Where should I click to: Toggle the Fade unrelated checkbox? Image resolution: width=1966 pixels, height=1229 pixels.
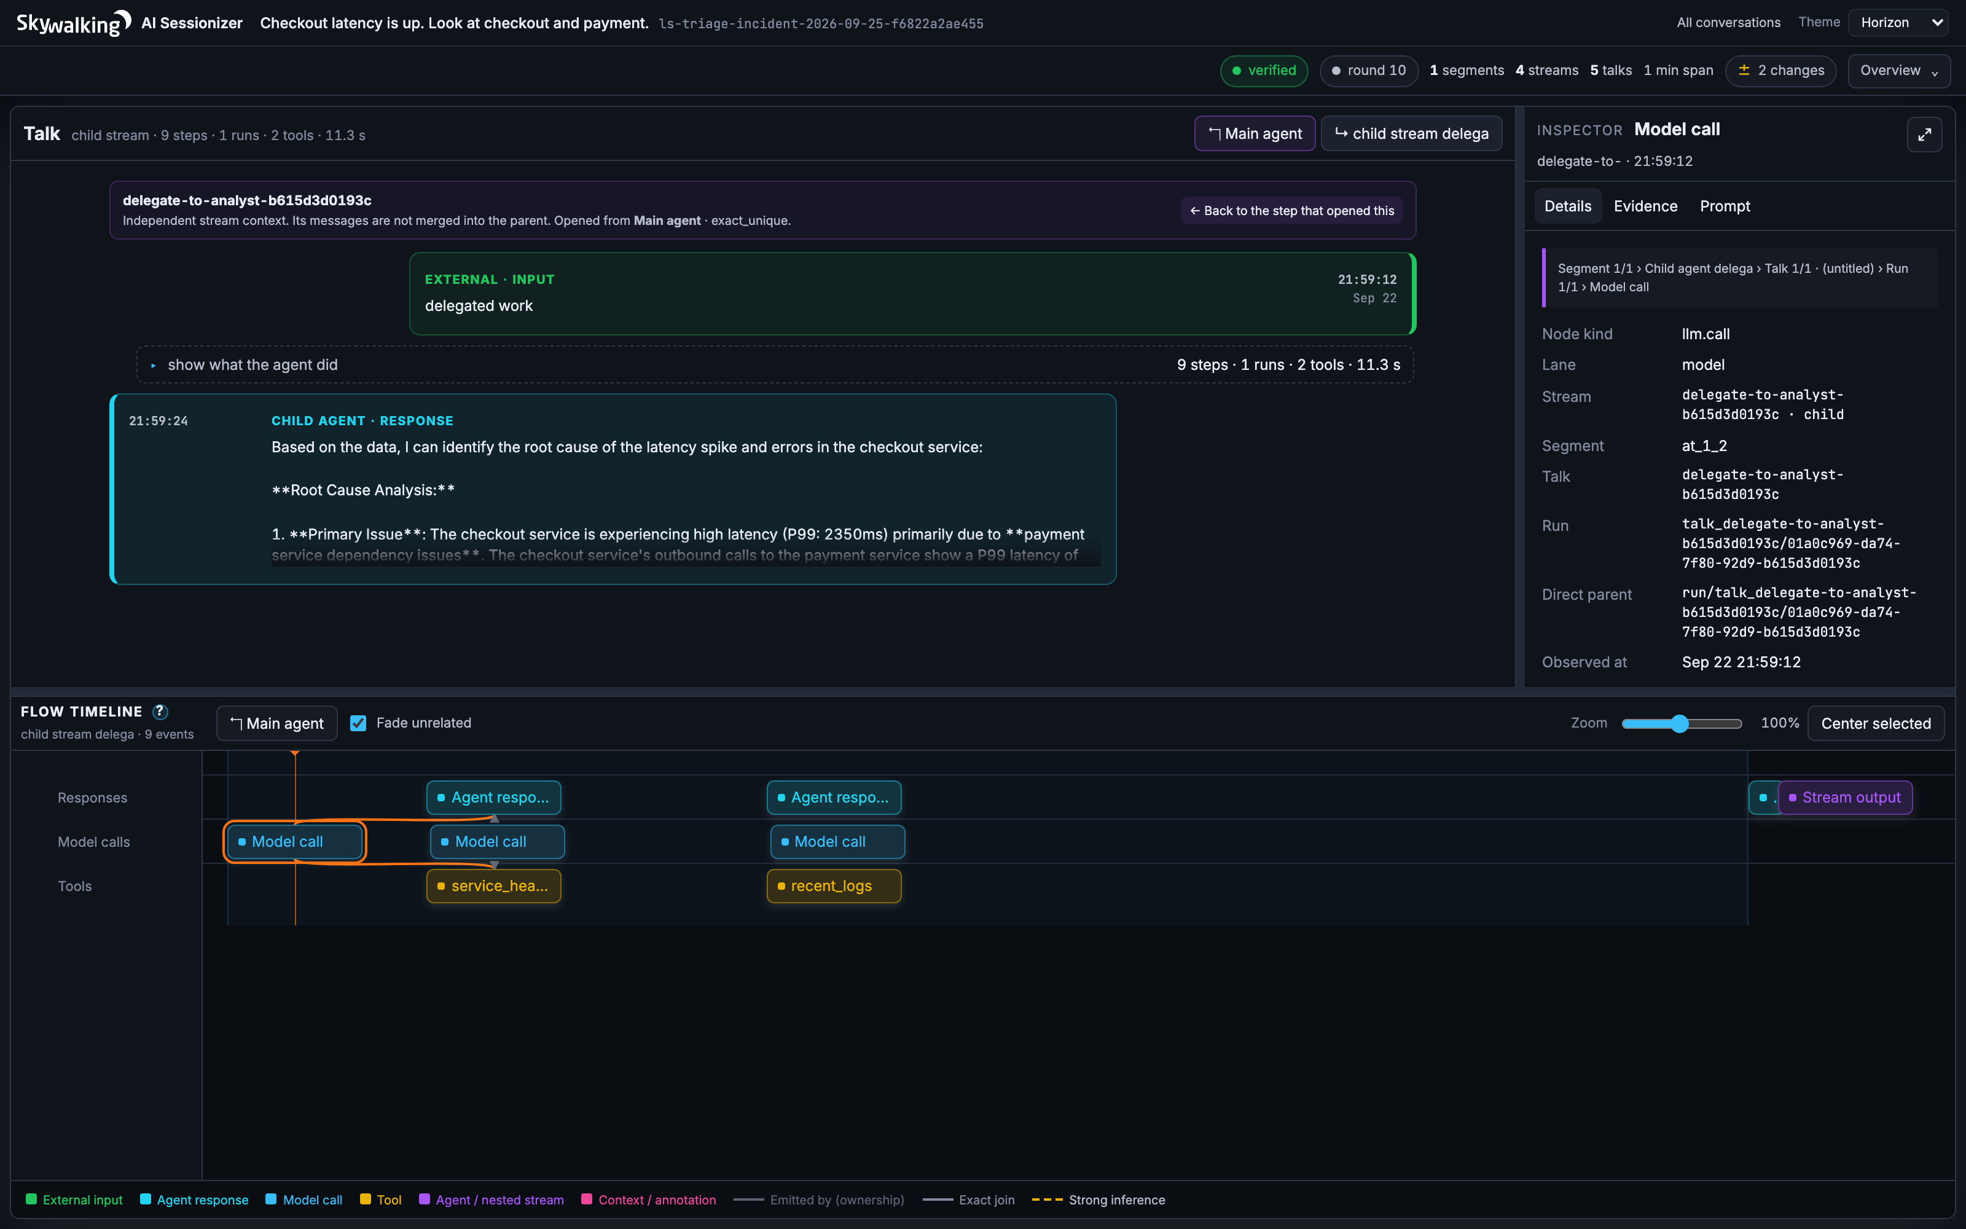pos(358,723)
